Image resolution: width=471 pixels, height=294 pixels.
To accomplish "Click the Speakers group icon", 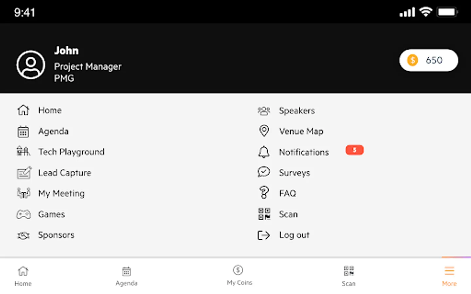I will tap(264, 111).
